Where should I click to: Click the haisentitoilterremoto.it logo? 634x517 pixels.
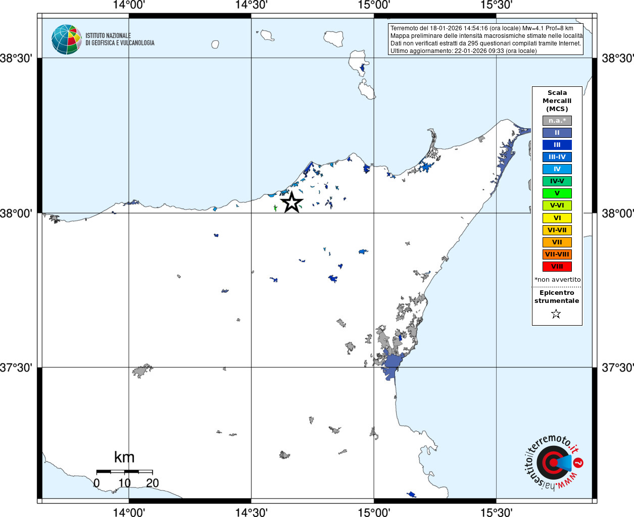point(554,462)
